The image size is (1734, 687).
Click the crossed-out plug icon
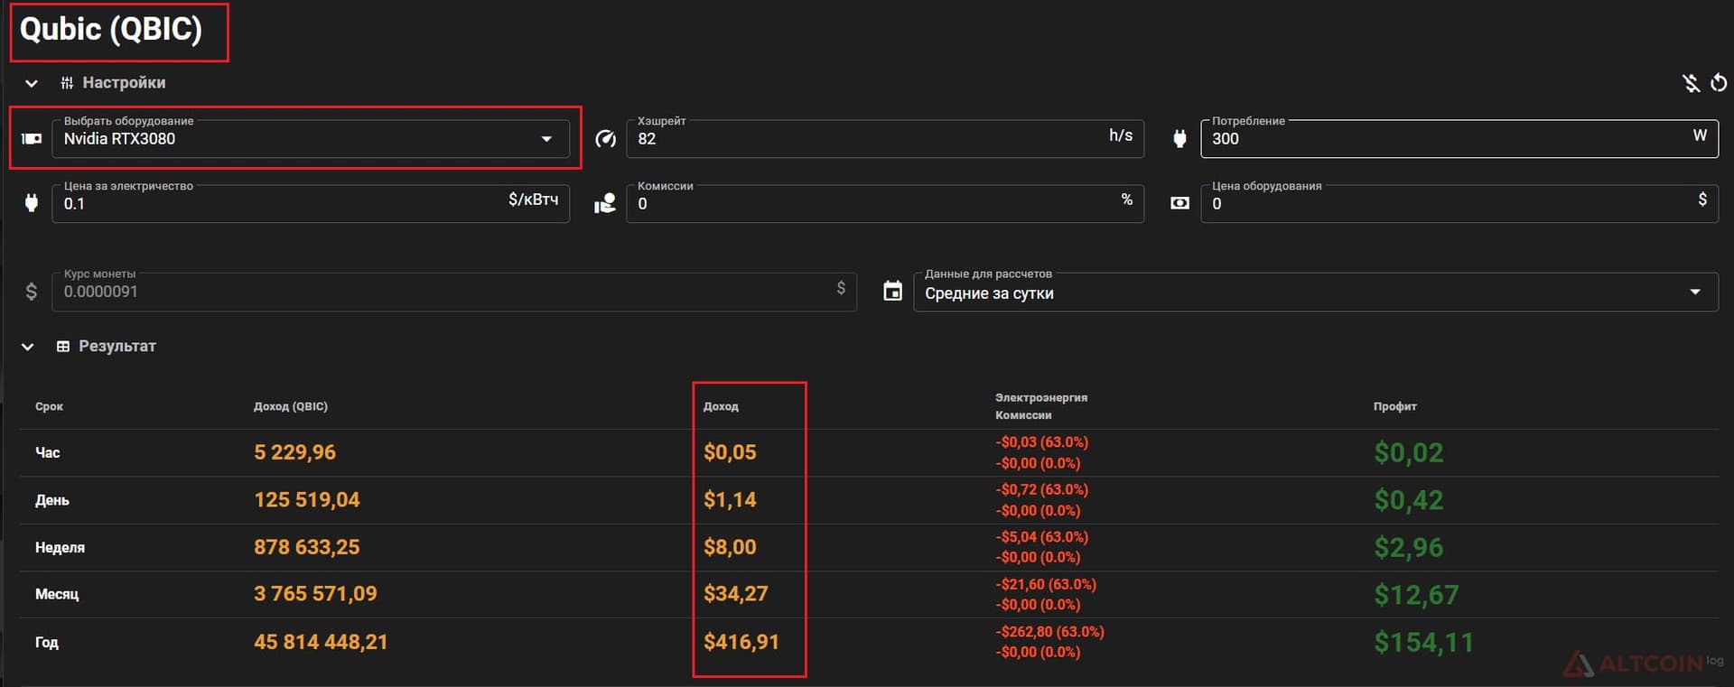(x=1691, y=83)
